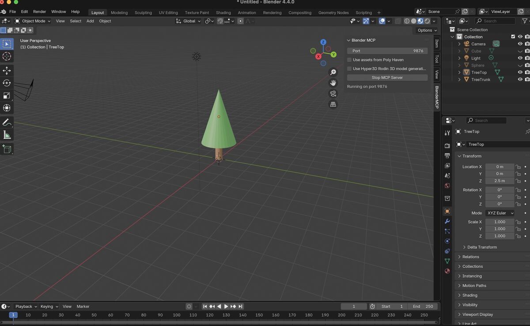Image resolution: width=530 pixels, height=326 pixels.
Task: Click the Port 9876 field
Action: point(387,51)
